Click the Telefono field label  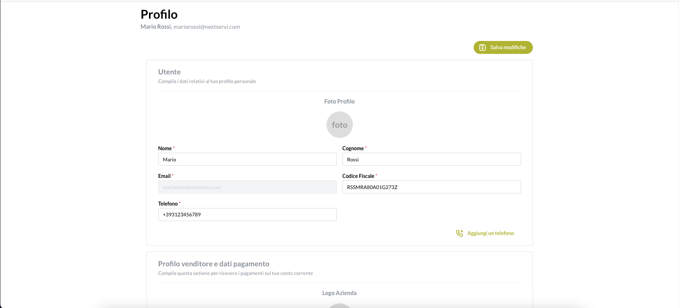tap(168, 204)
